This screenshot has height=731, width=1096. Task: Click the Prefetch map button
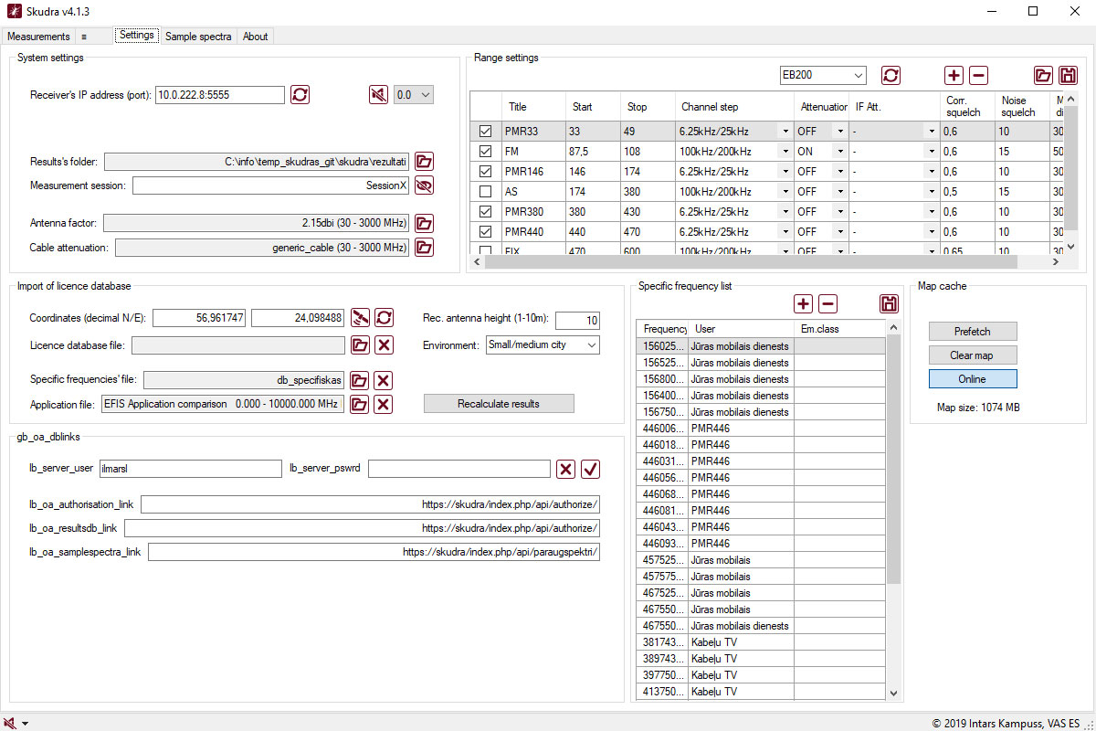pyautogui.click(x=972, y=332)
